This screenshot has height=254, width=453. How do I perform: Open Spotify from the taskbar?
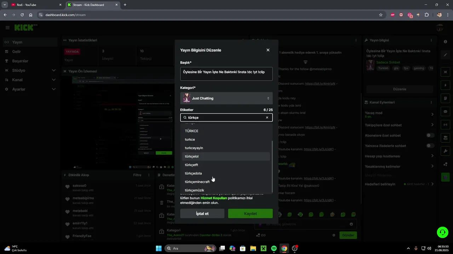(274, 248)
